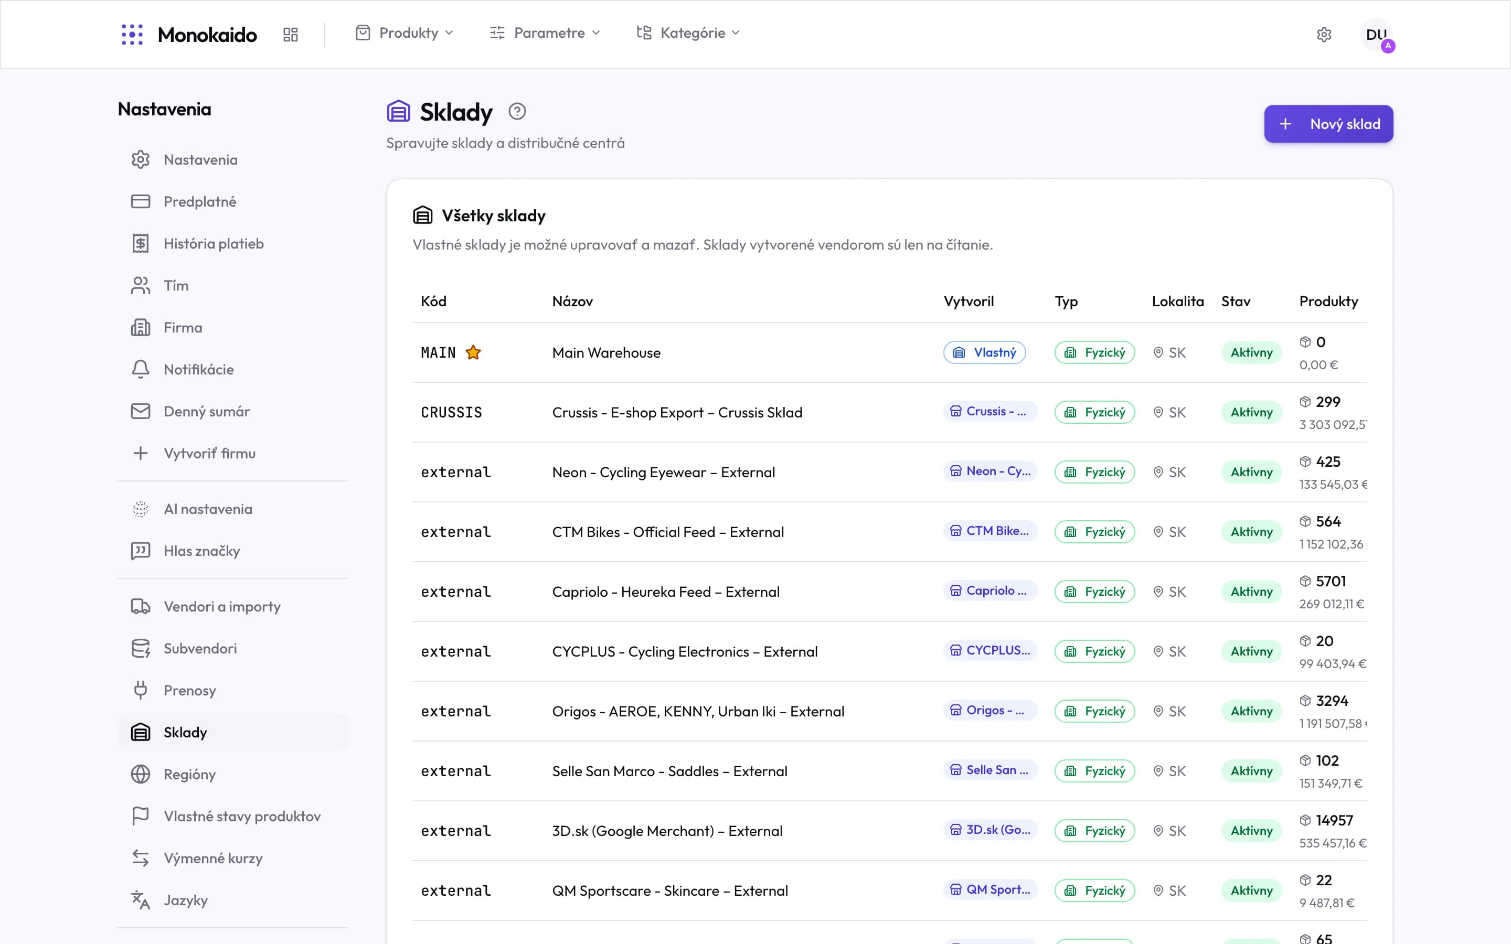Screen dimensions: 1511x944
Task: Click CTM Bikes - Official Feed – External
Action: (x=667, y=532)
